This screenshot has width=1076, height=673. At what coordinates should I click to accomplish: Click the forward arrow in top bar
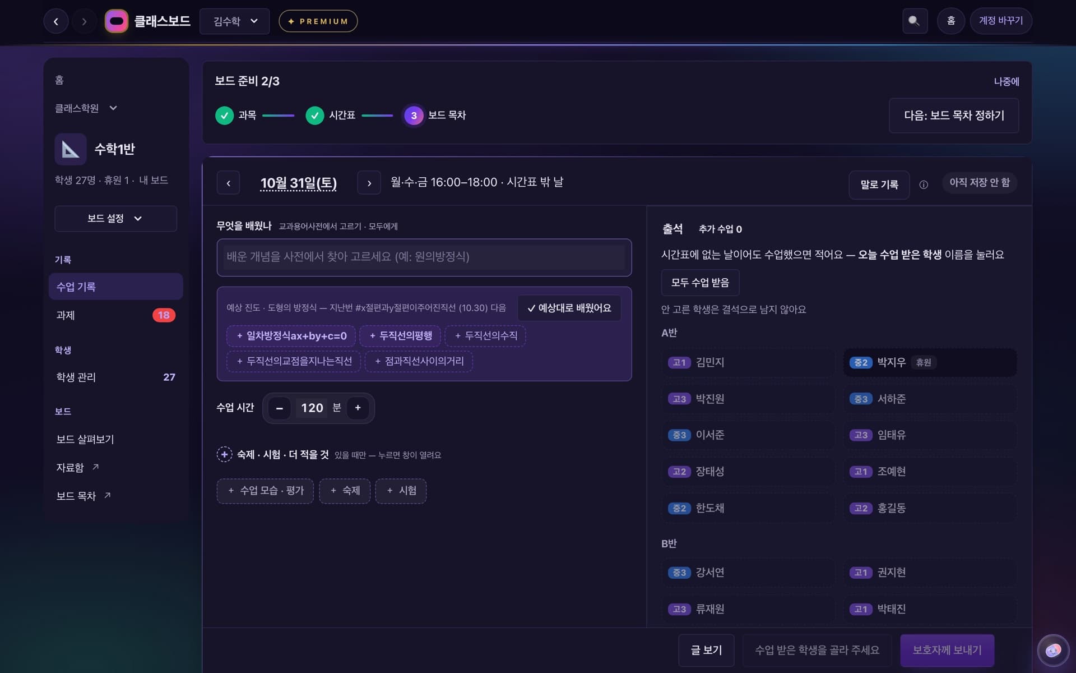84,21
